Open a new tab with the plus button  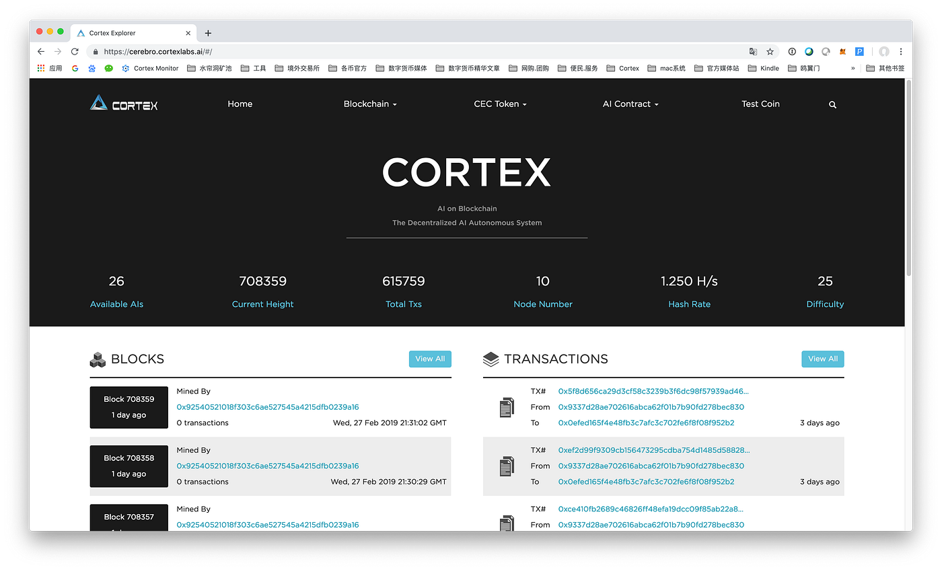click(208, 33)
